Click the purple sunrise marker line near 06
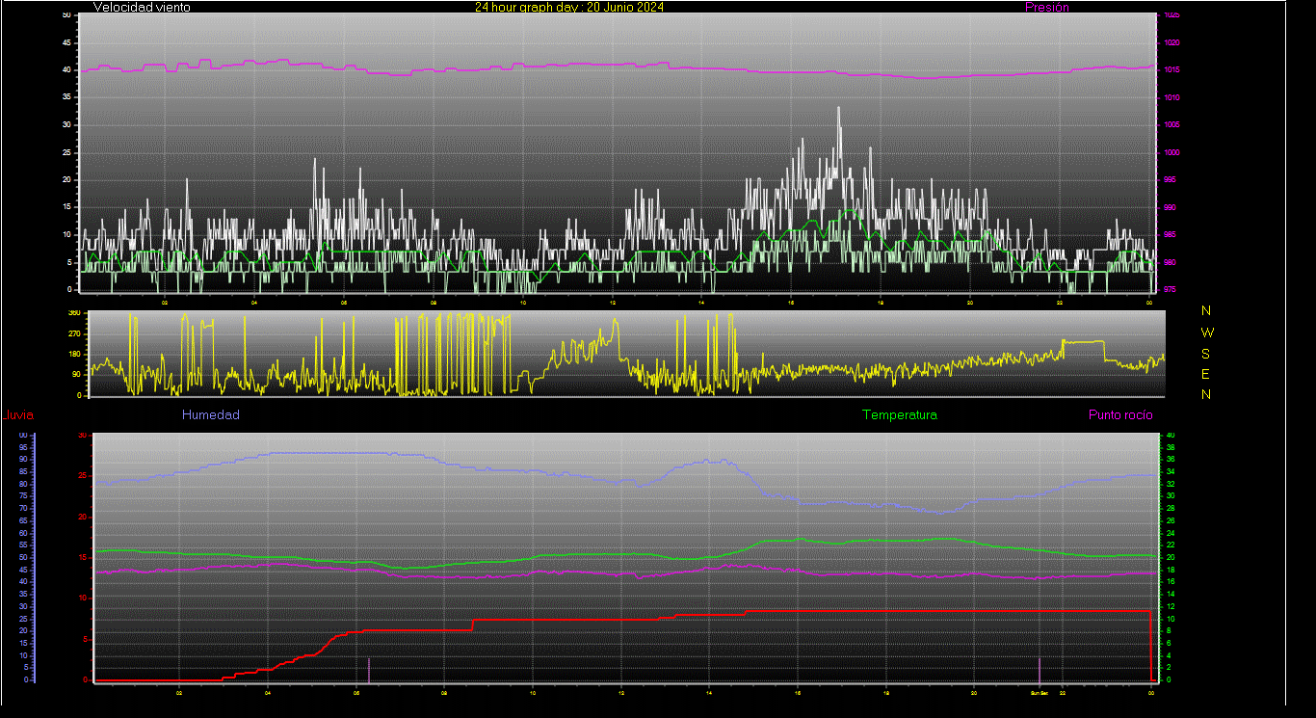 [x=369, y=669]
